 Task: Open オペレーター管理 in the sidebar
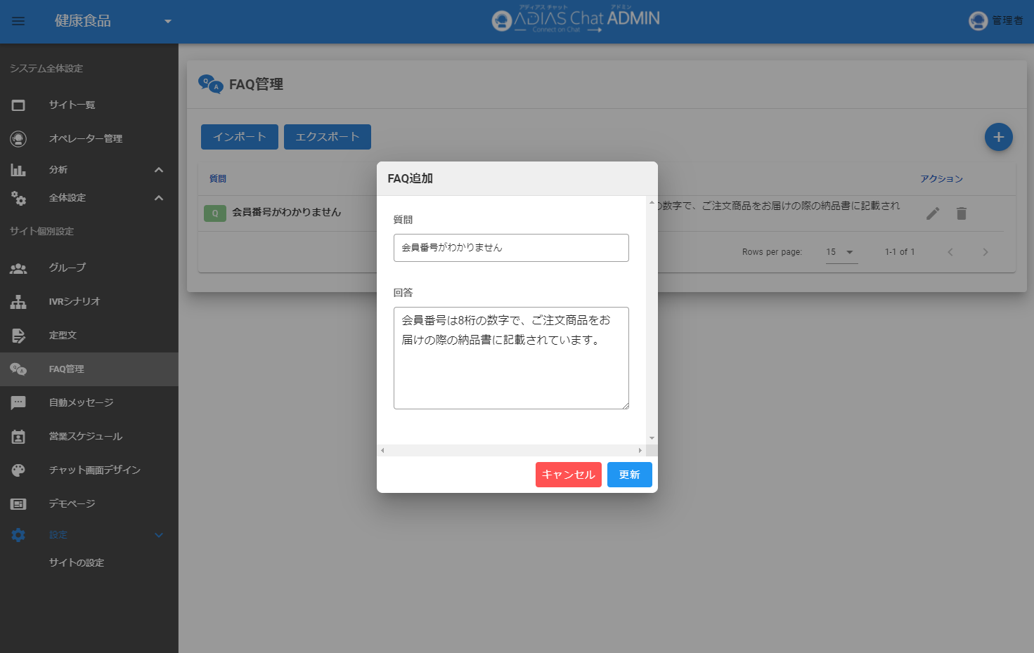85,139
